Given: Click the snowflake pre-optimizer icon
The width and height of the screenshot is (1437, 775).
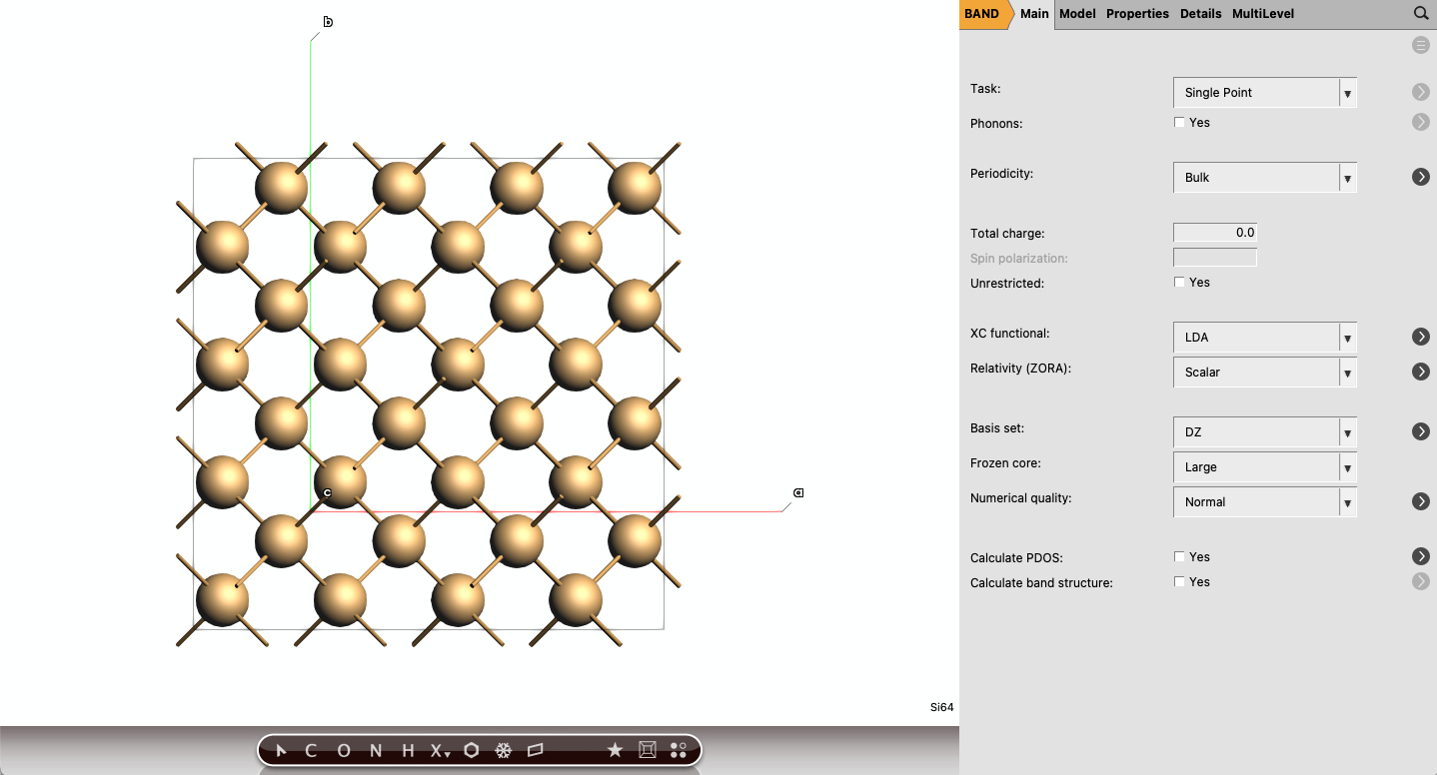Looking at the screenshot, I should (504, 750).
